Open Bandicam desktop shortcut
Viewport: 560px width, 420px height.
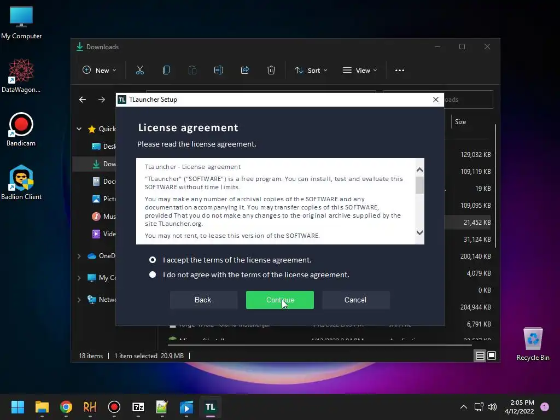point(21,130)
